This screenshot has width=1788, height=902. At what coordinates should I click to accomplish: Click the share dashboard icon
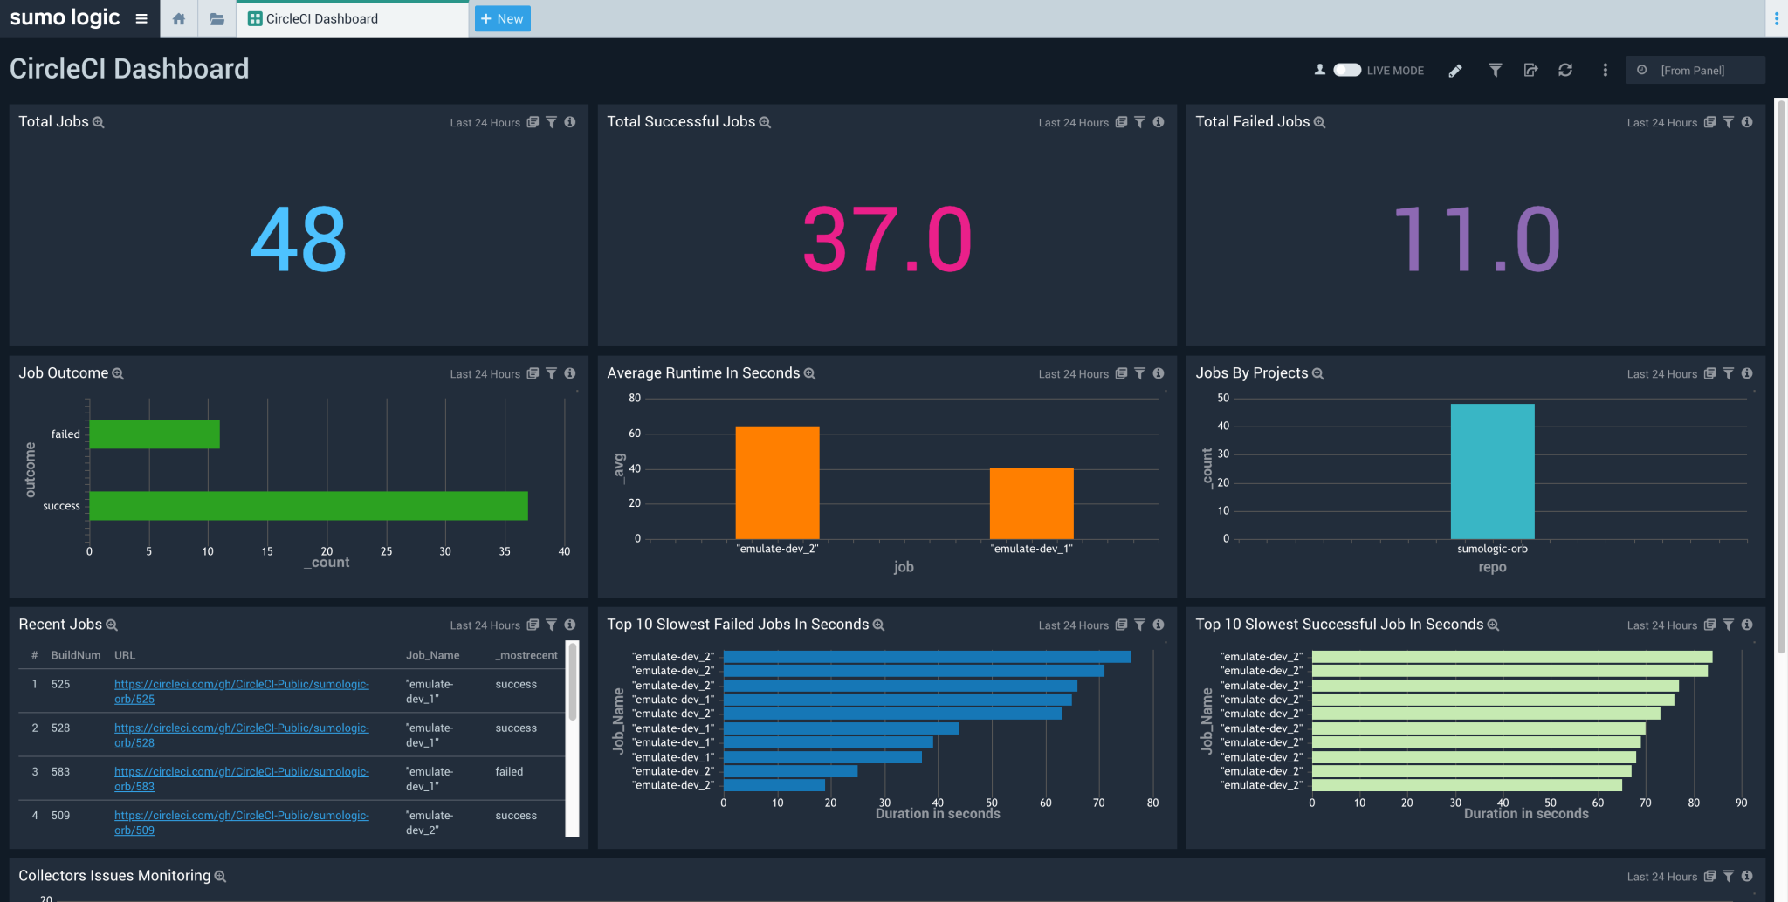tap(1530, 70)
